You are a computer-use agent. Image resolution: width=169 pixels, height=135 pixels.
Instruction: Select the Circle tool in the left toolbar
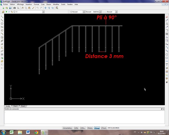pyautogui.click(x=2, y=23)
